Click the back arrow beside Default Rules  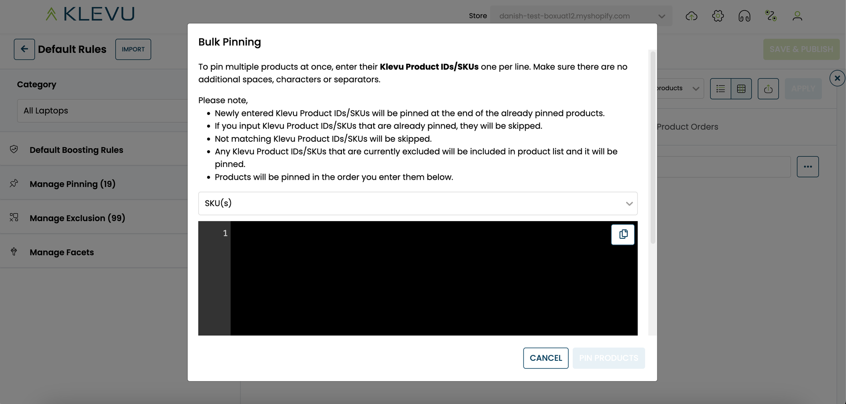tap(24, 49)
